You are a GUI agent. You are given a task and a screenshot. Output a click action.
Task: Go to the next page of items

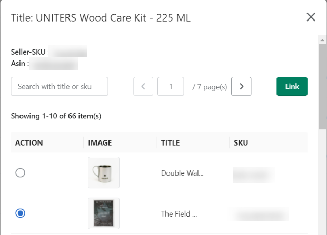click(x=241, y=86)
